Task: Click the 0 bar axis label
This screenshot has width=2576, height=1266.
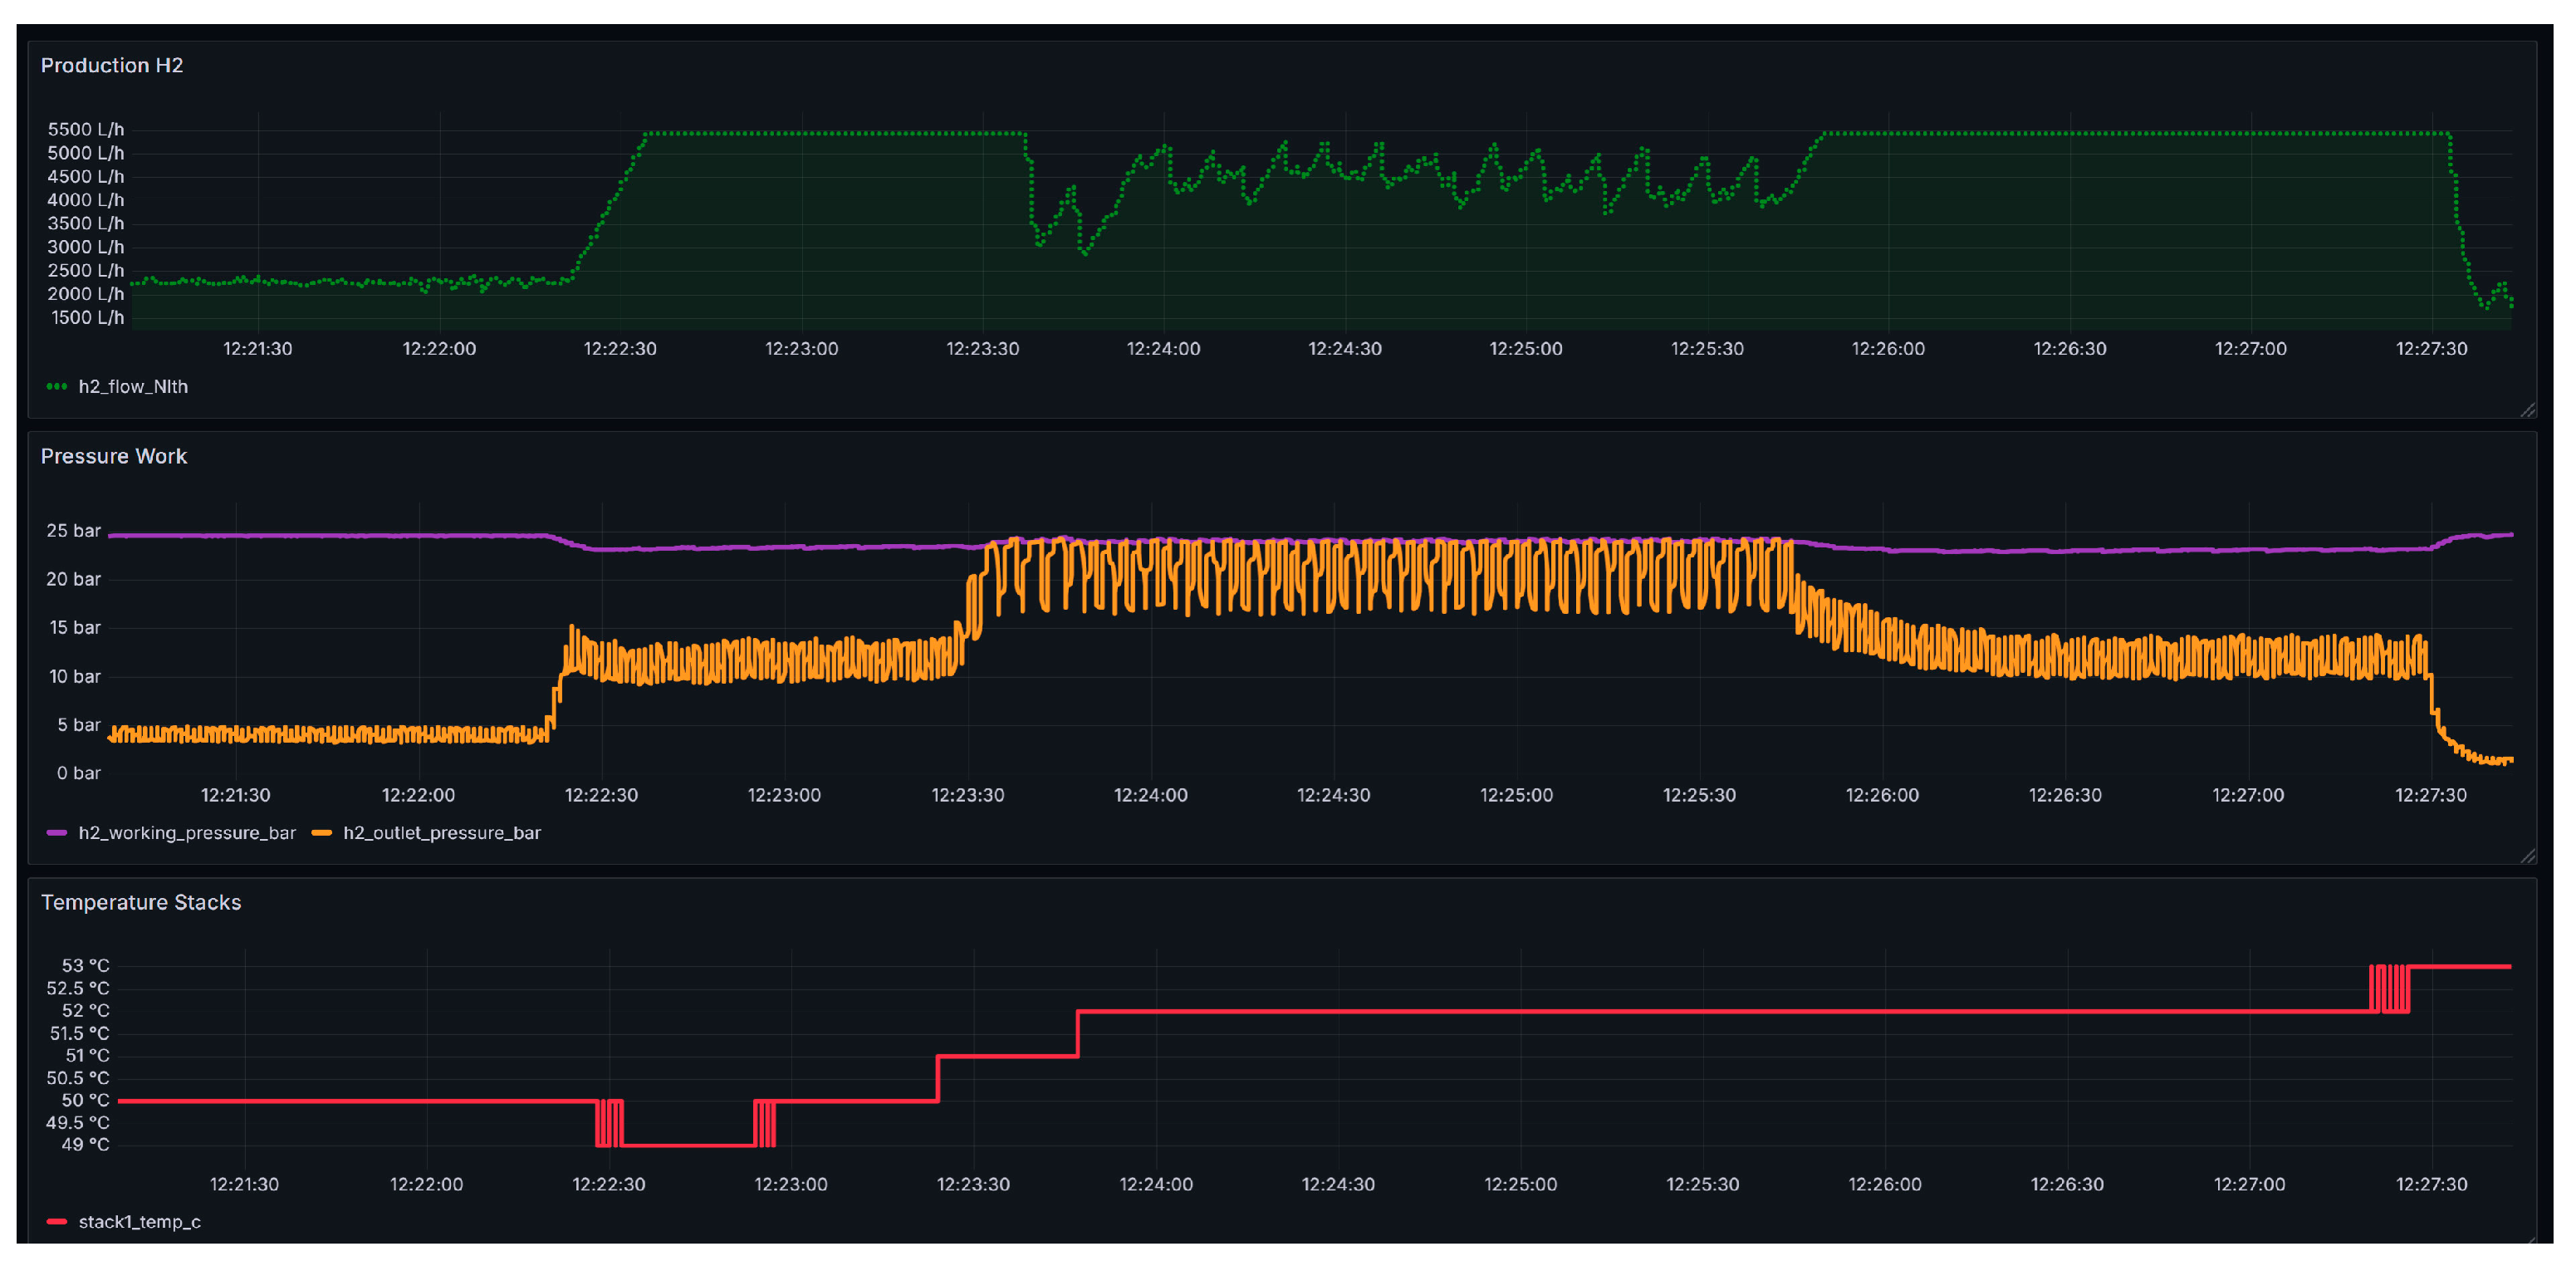Action: pos(79,773)
